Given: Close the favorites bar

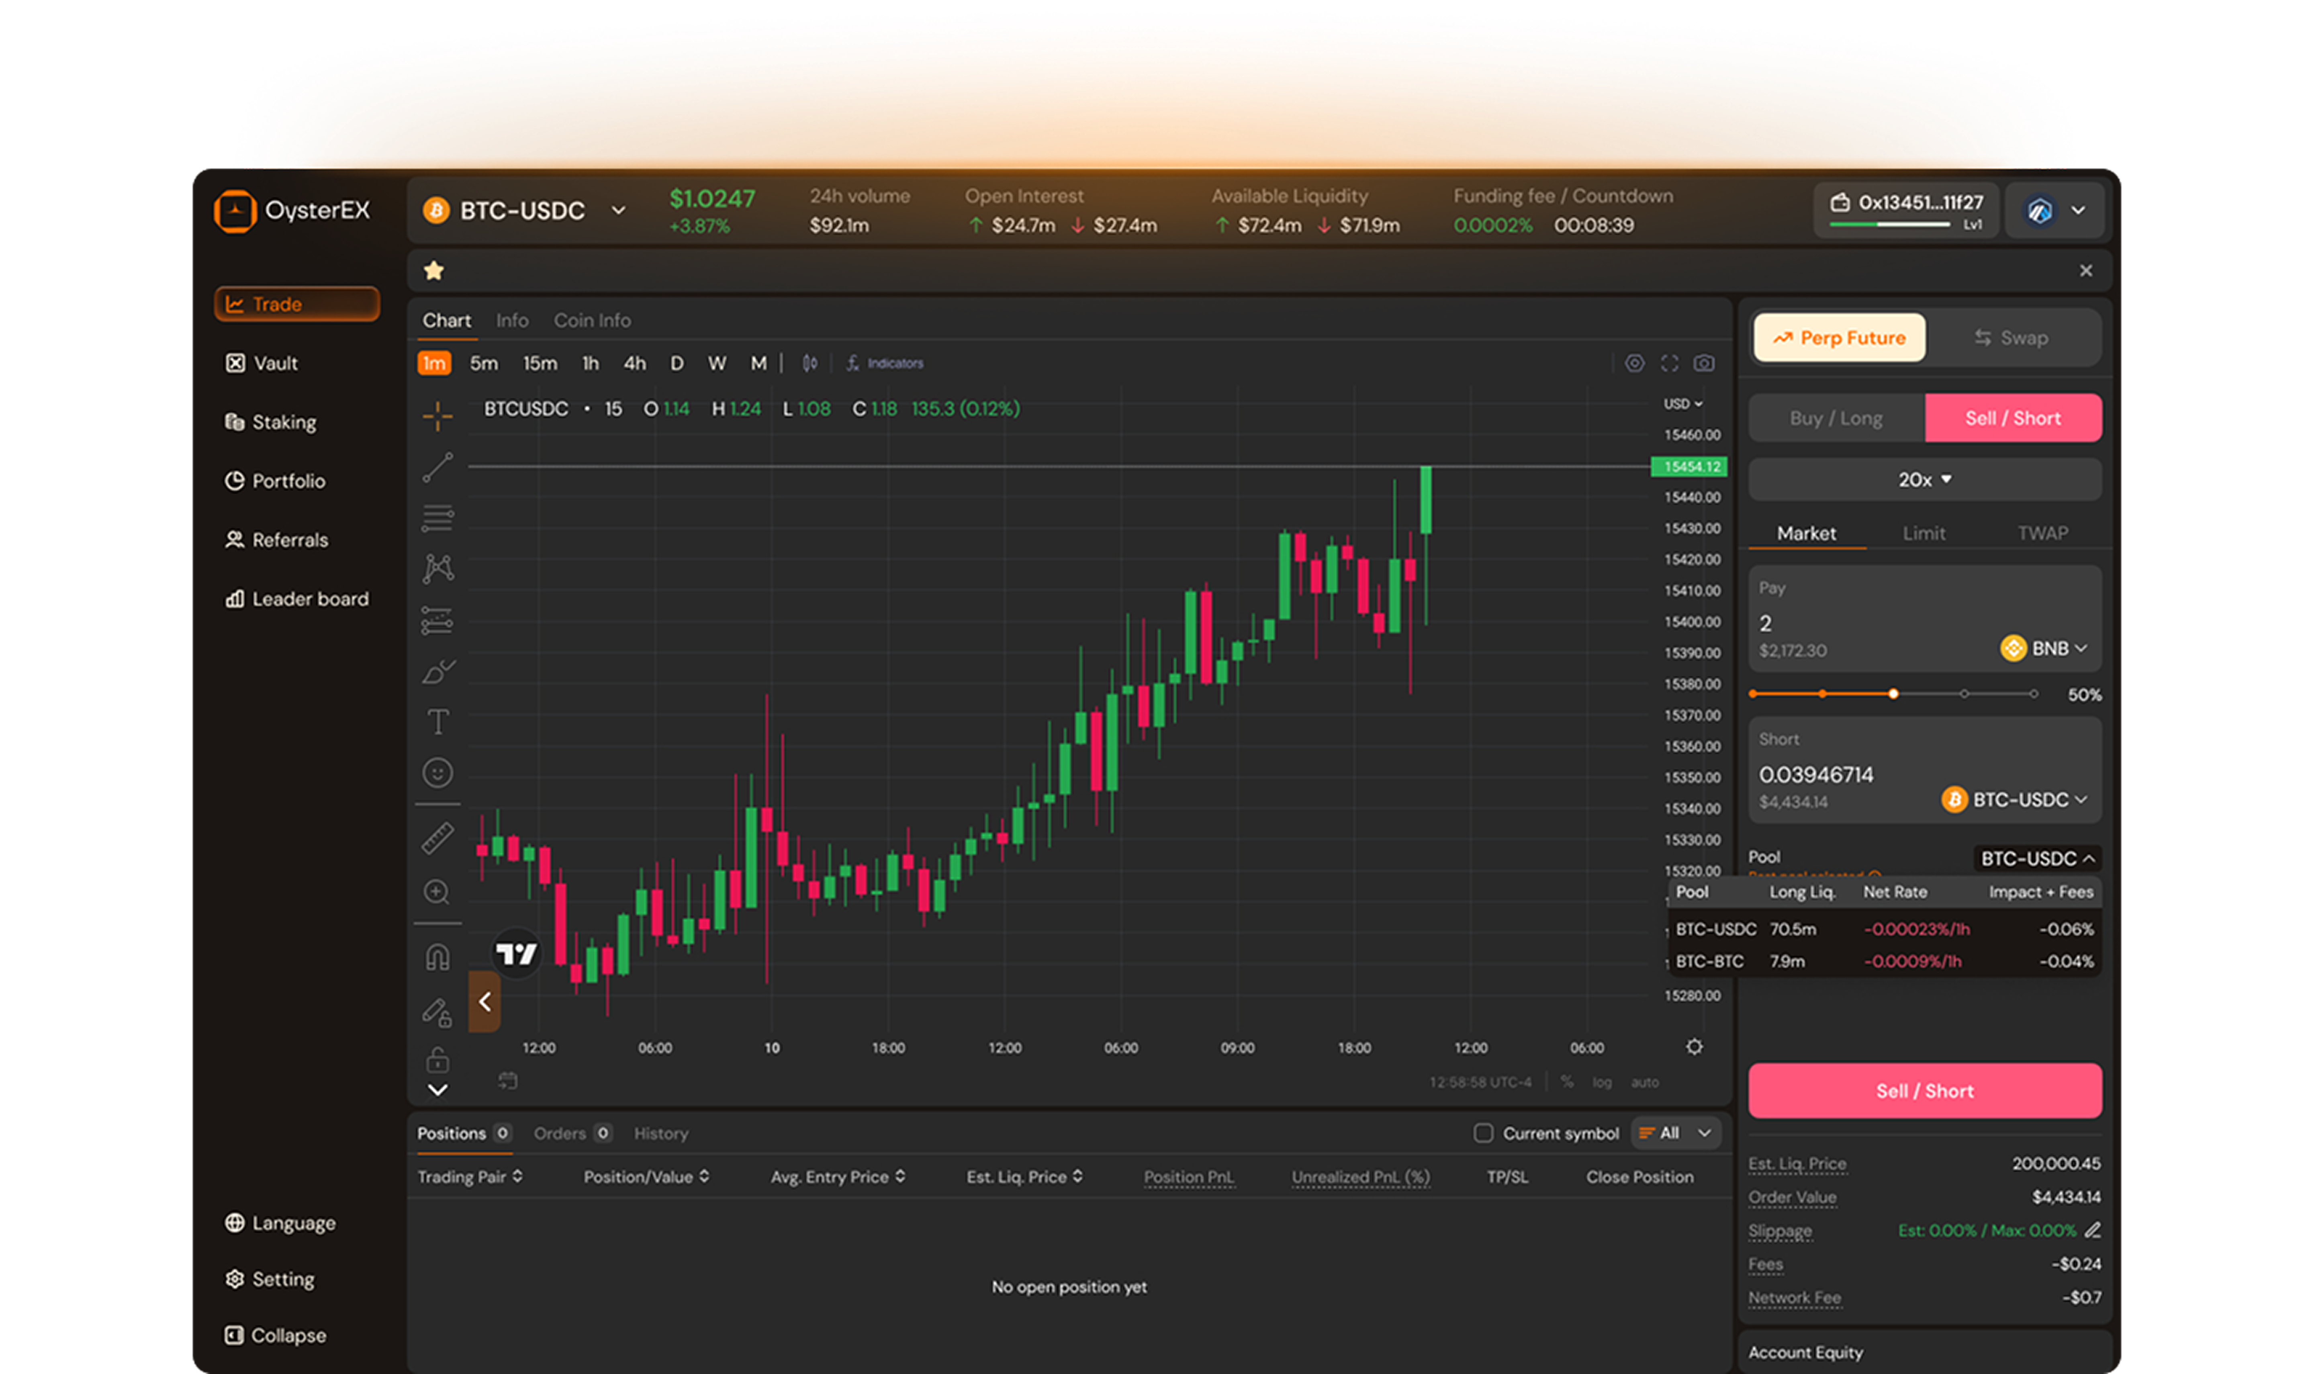Looking at the screenshot, I should 2085,270.
